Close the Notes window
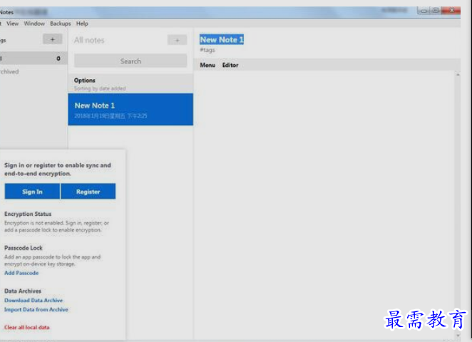 (x=452, y=10)
